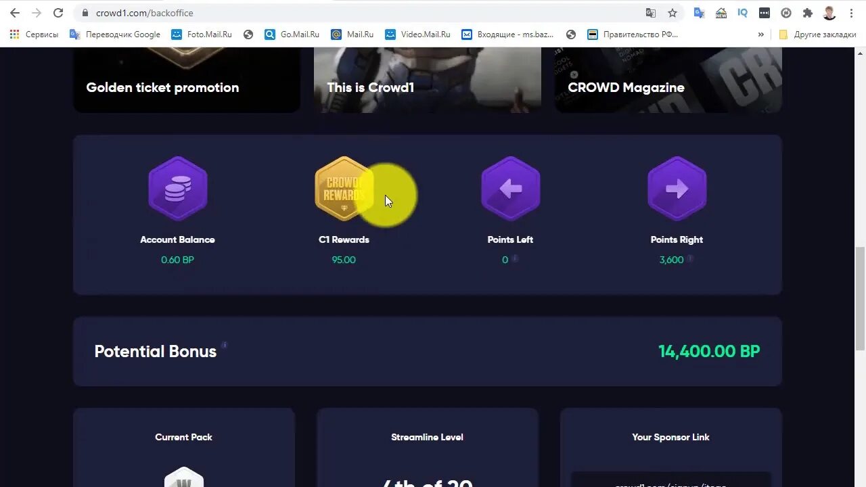
Task: Open the Другие закладки bookmarks folder
Action: click(x=817, y=34)
